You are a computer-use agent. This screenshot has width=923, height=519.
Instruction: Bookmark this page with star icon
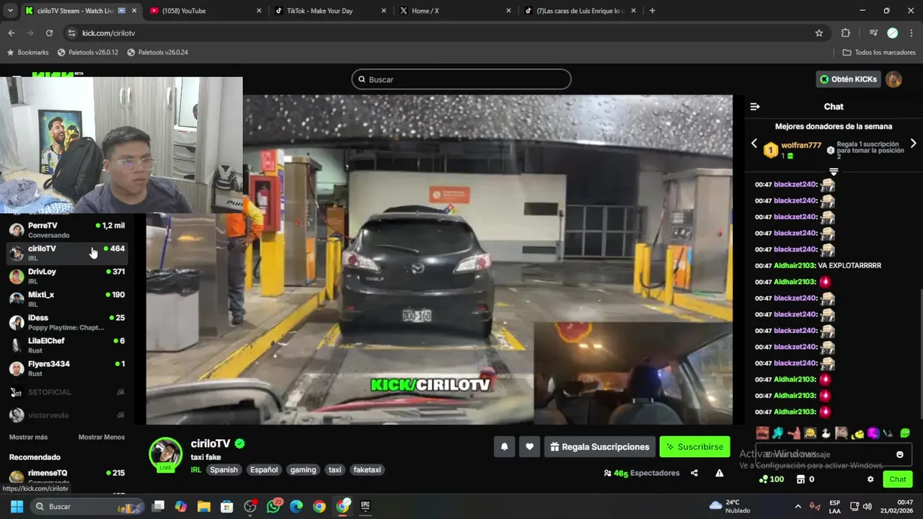[819, 33]
